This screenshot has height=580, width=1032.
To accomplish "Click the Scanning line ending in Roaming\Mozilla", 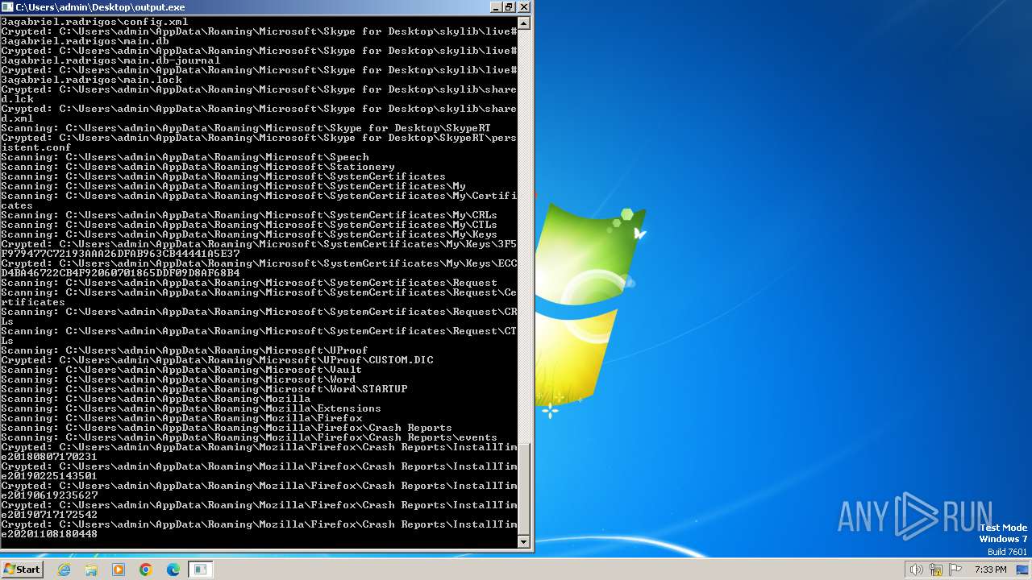I will (x=156, y=399).
